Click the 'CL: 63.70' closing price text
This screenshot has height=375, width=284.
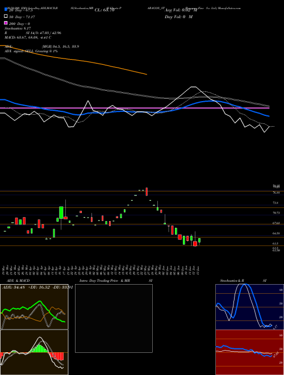105,10
